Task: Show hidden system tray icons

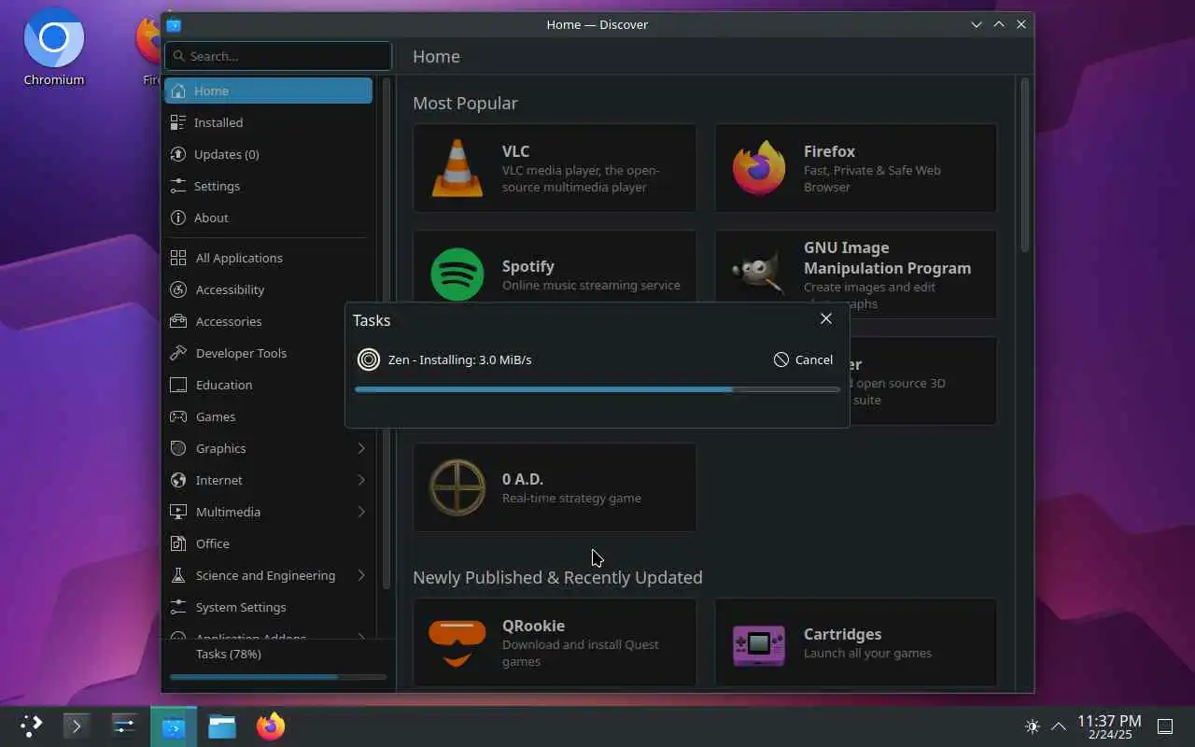Action: coord(1059,726)
